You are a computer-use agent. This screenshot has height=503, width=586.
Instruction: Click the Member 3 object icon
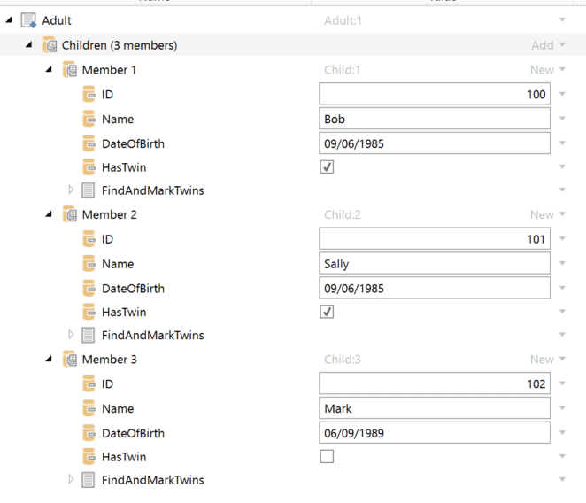[70, 360]
